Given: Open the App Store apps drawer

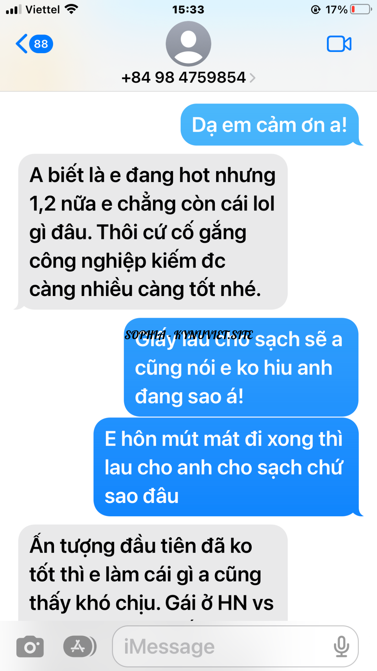Looking at the screenshot, I should coord(79,647).
